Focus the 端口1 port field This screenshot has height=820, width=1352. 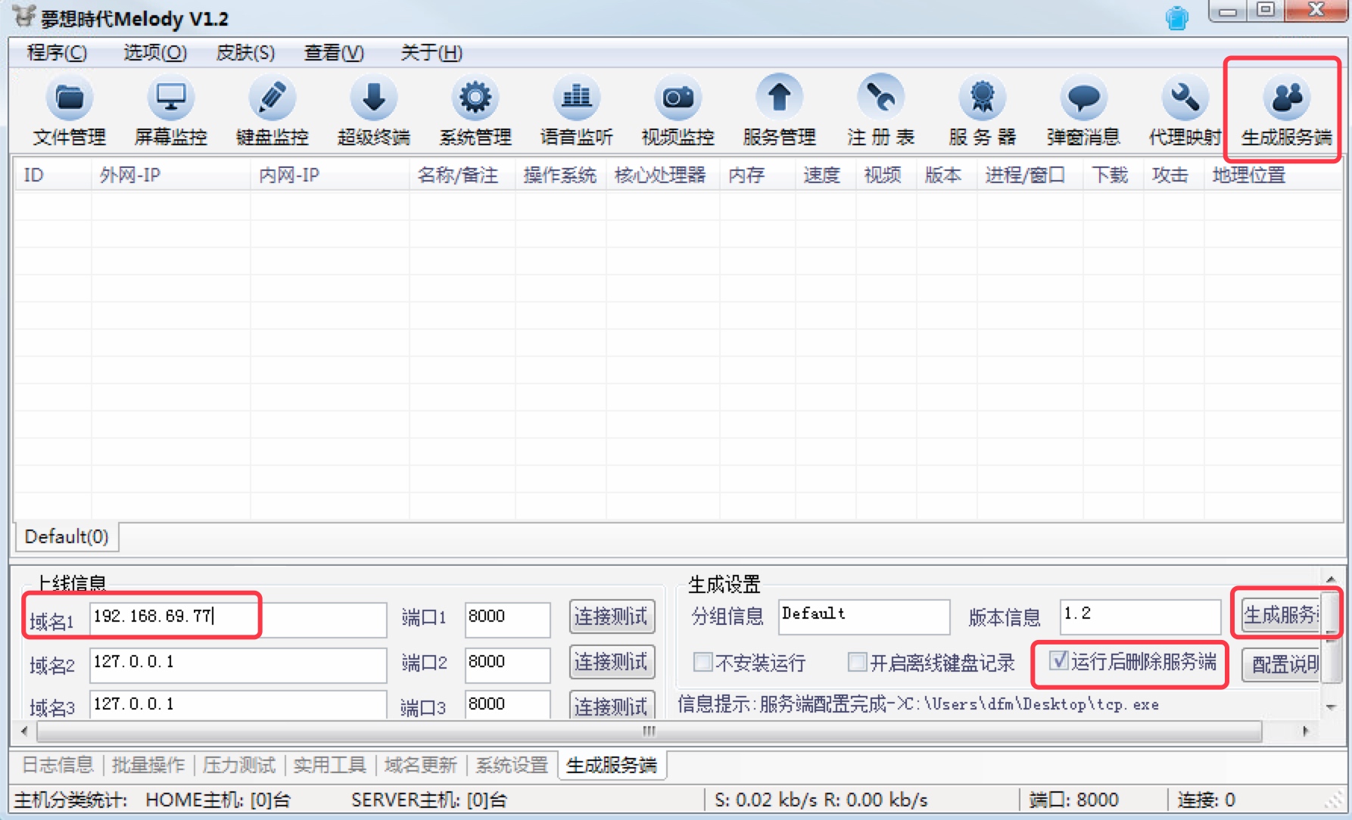click(507, 620)
